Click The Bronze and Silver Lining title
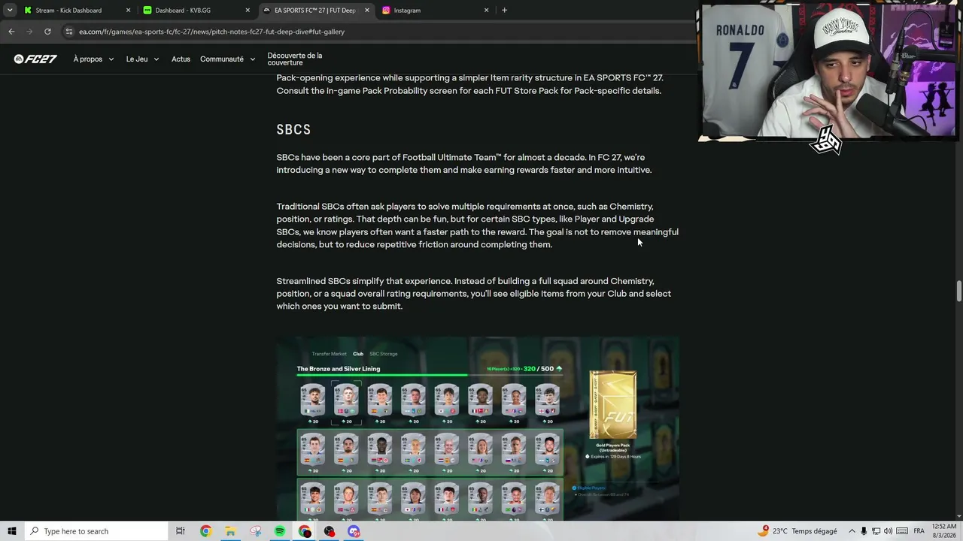Viewport: 963px width, 541px height. (339, 369)
